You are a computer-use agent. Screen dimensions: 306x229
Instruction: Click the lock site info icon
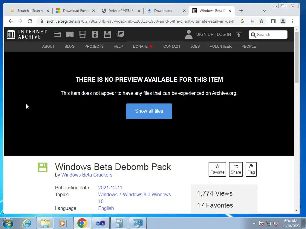(42, 21)
